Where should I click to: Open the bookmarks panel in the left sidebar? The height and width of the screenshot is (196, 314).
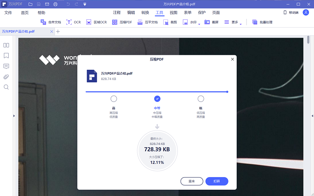pyautogui.click(x=6, y=56)
